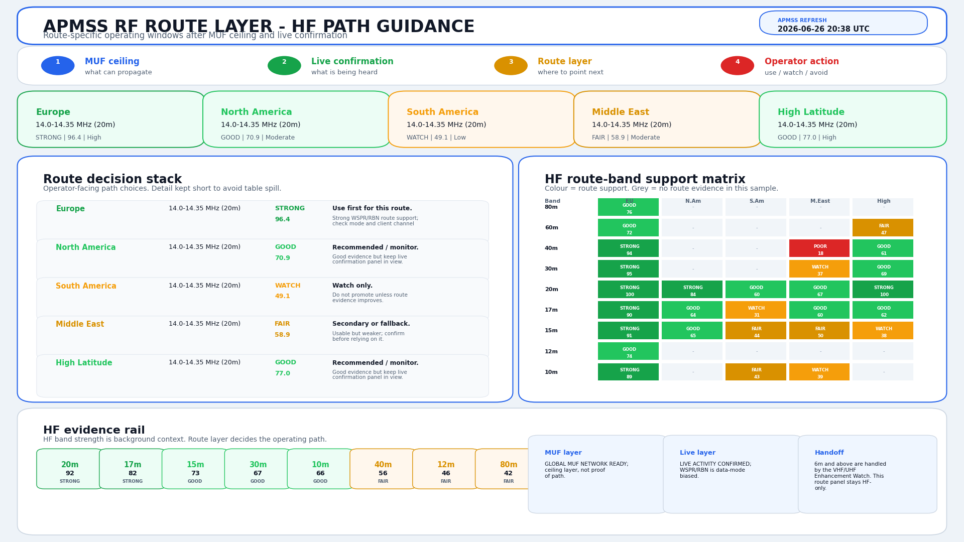Click the blue MUF ceiling step 1 circle
Image resolution: width=964 pixels, height=542 pixels.
tap(58, 66)
